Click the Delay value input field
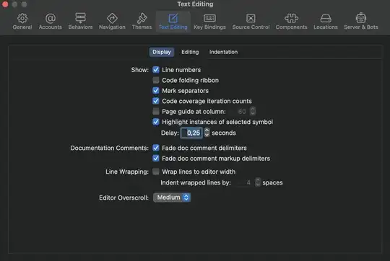Image resolution: width=390 pixels, height=261 pixels. click(191, 133)
